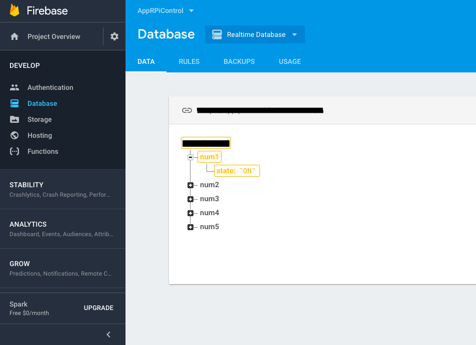Click the Project Overview home icon
Image resolution: width=476 pixels, height=345 pixels.
[x=15, y=36]
